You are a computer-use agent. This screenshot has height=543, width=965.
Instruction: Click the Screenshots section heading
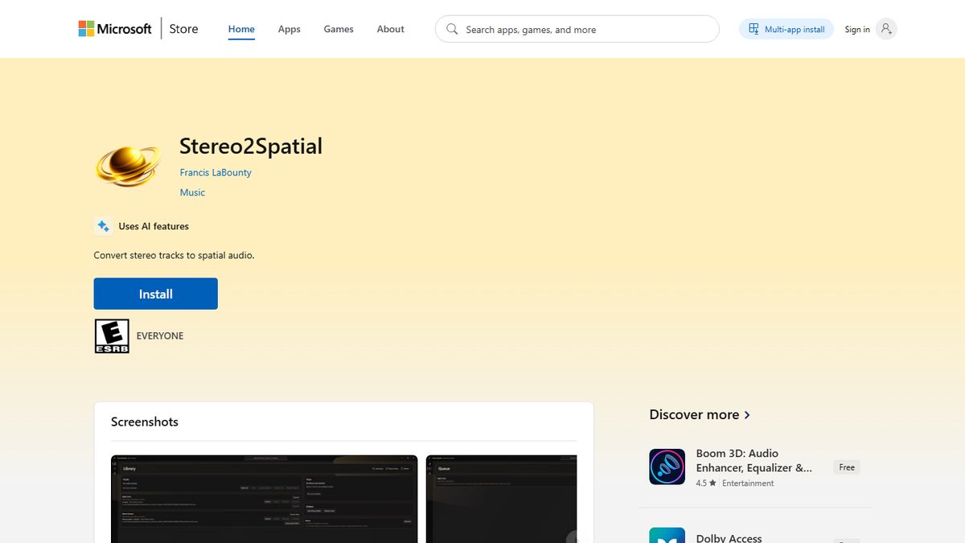(x=145, y=422)
